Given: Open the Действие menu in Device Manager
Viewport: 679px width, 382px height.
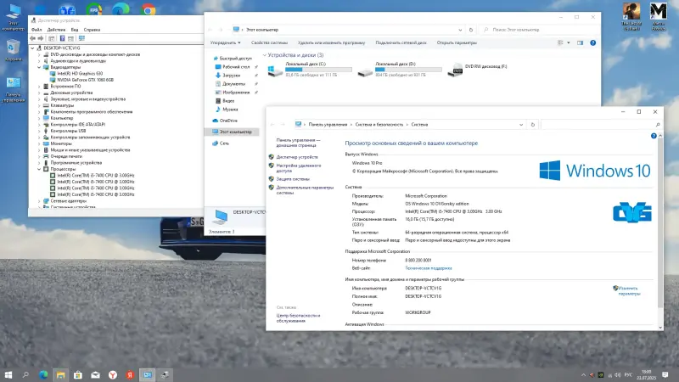Looking at the screenshot, I should 56,30.
